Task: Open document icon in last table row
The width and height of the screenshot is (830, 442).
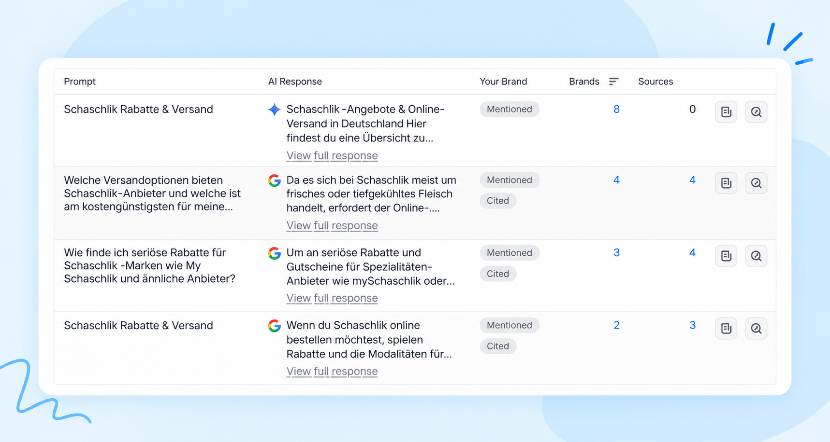Action: [726, 329]
